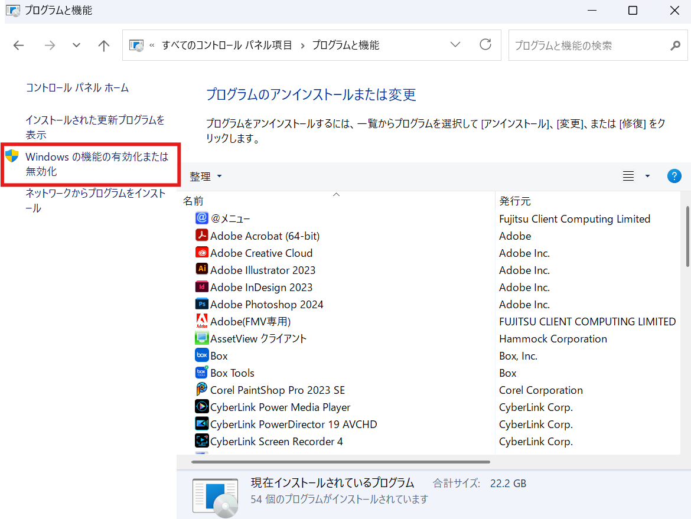
Task: Click the Adobe Acrobat (64-bit) icon
Action: tap(202, 236)
